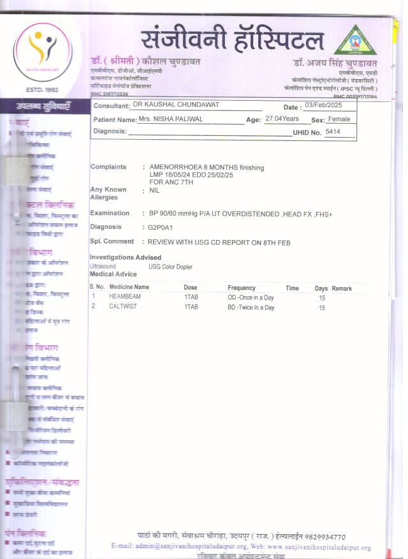Click the G2P0A1 diagnosis text

161,227
